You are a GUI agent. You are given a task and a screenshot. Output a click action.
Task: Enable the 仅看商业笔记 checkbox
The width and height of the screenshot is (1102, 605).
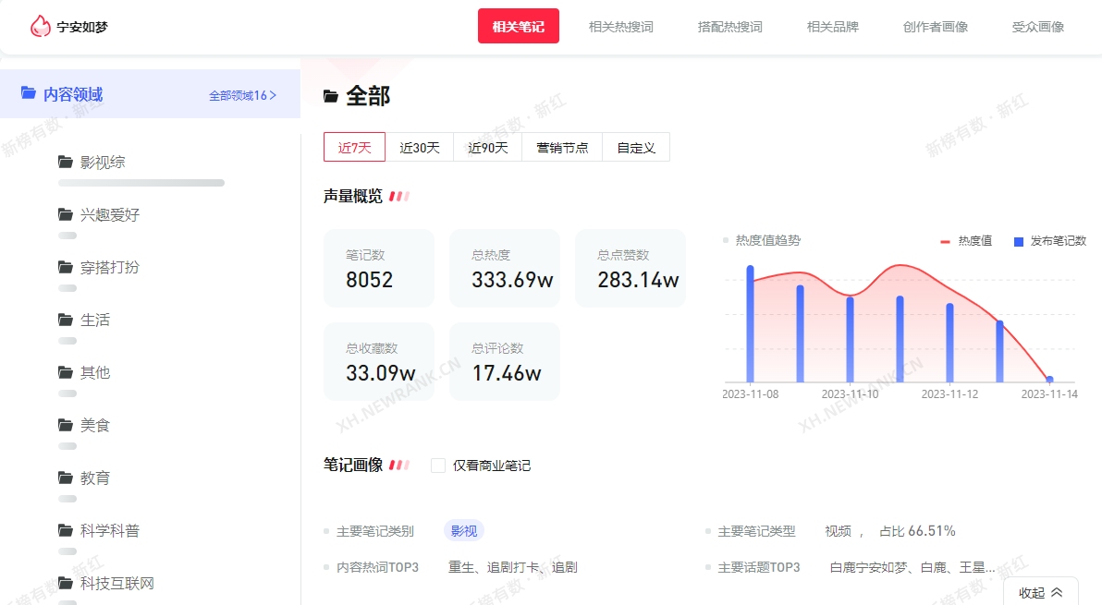437,466
